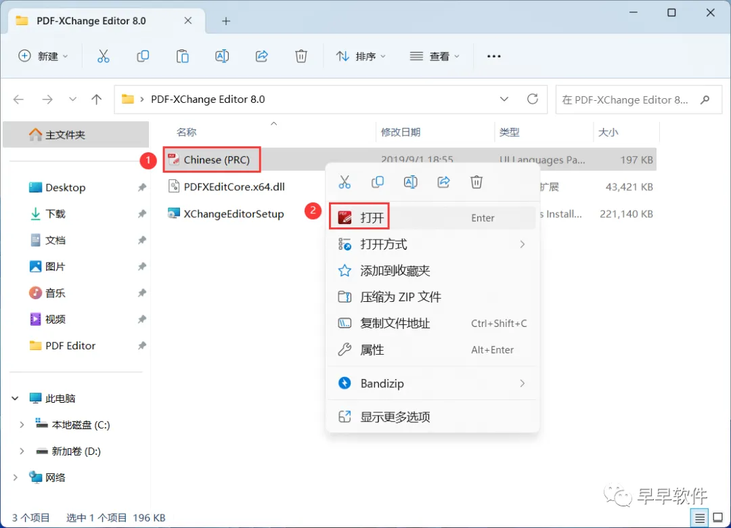Viewport: 731px width, 528px height.
Task: Go back with the left arrow
Action: pyautogui.click(x=19, y=100)
